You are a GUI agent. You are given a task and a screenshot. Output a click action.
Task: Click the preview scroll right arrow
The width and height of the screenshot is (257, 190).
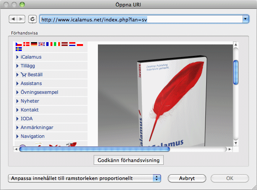[x=229, y=149]
